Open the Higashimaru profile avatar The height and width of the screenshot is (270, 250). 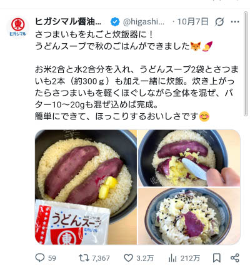pyautogui.click(x=18, y=27)
